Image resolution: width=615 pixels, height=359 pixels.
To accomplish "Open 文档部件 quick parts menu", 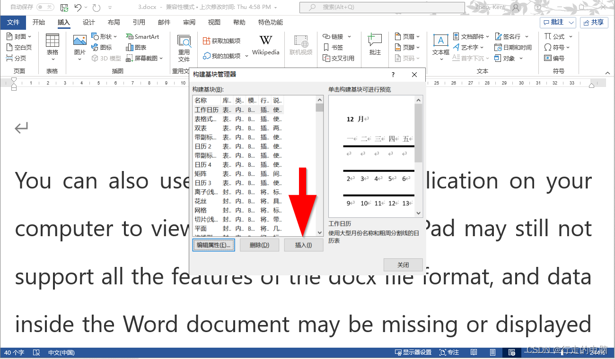I will click(471, 36).
